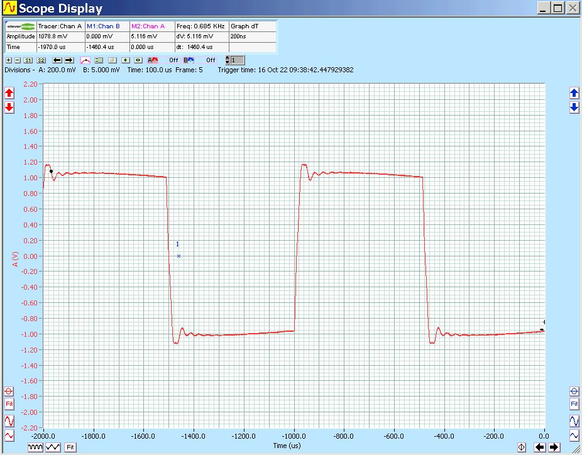Click the bottom-right right arrow pan button

click(554, 447)
